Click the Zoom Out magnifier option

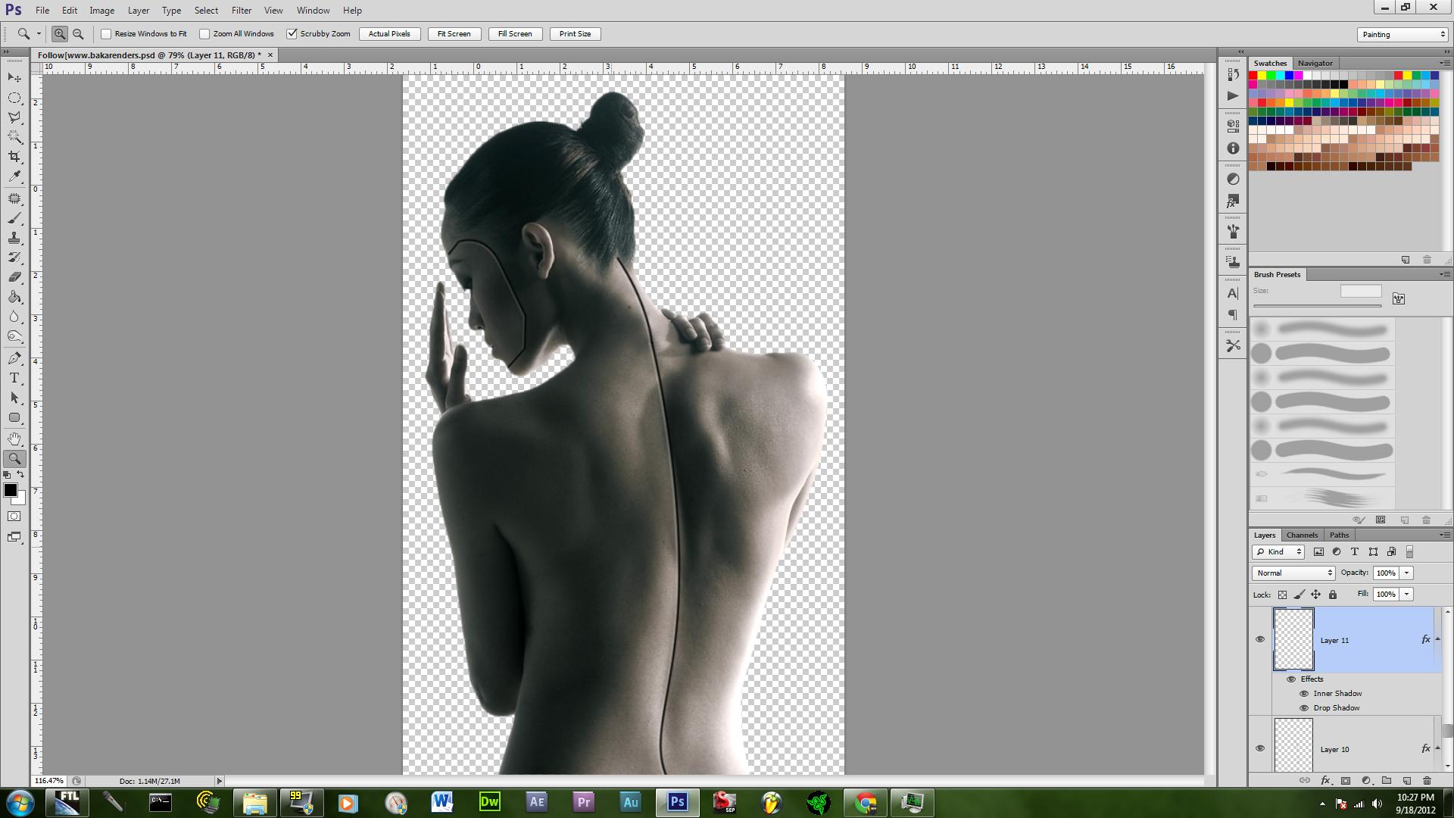78,34
